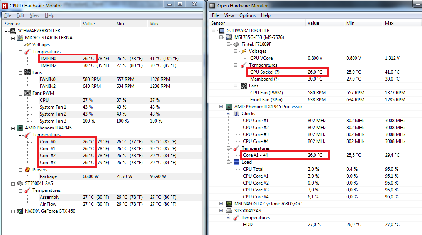Collapse the Fans PWM node in CPUID
Screen dimensions: 422x235
click(20, 94)
